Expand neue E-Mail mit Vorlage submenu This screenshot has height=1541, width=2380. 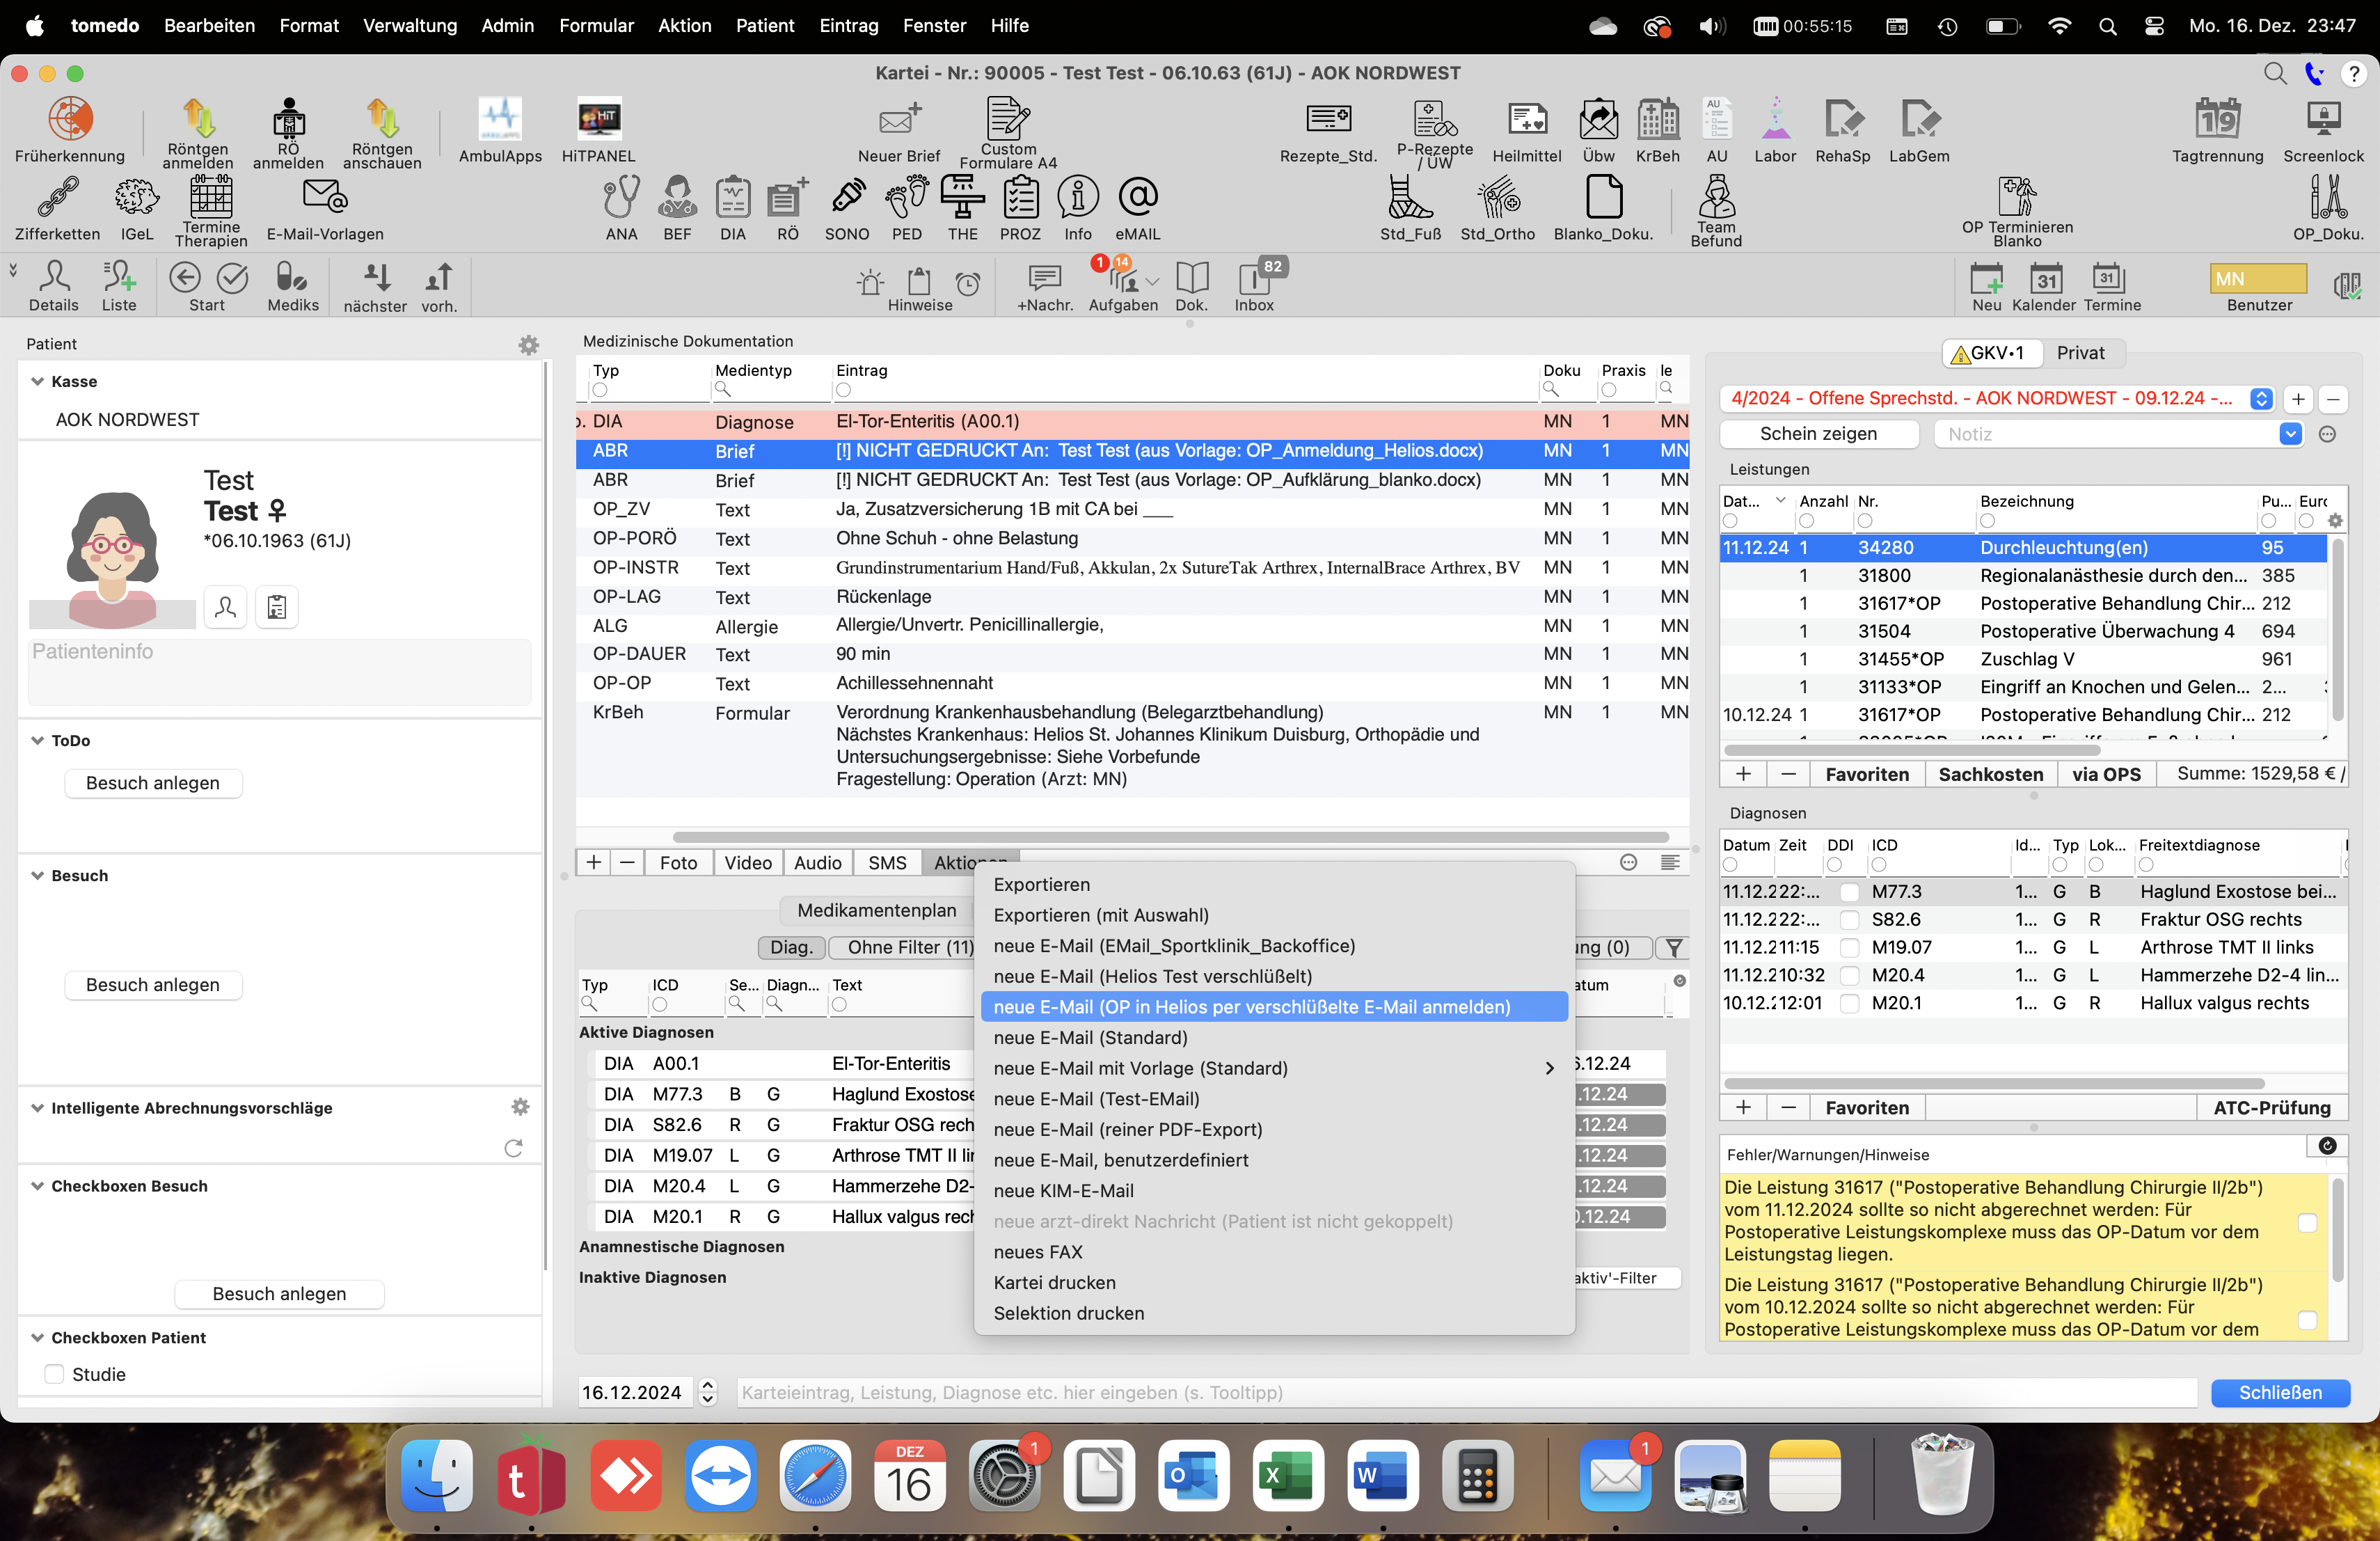(1273, 1068)
